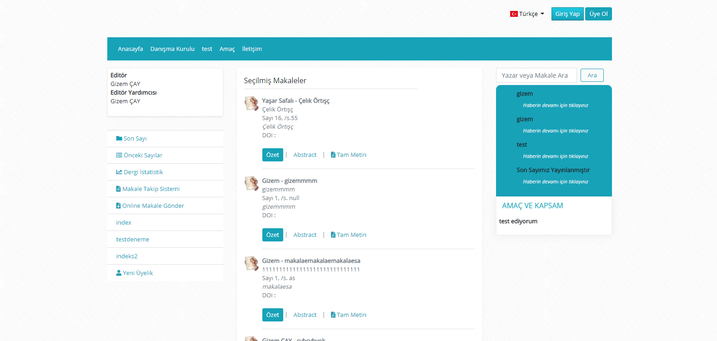Click the Ara search button
Viewport: 717px width, 341px height.
592,75
